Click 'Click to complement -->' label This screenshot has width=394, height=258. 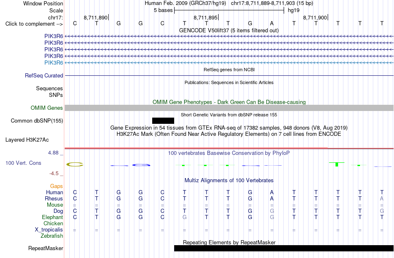click(34, 24)
